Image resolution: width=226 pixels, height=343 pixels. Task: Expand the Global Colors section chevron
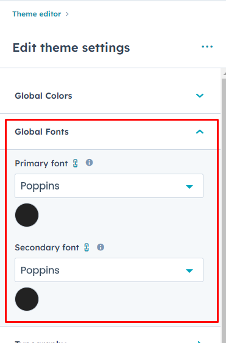point(200,96)
